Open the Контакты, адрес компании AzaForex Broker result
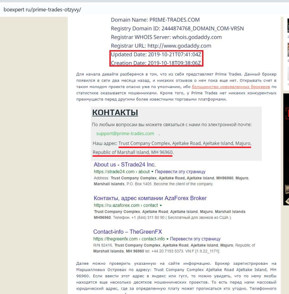Viewport: 289px width, 294px height. (x=150, y=198)
